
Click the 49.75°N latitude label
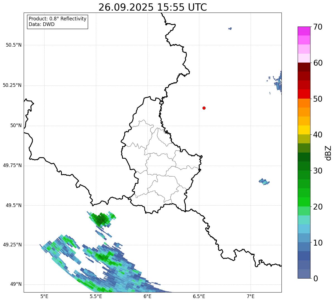[12, 165]
